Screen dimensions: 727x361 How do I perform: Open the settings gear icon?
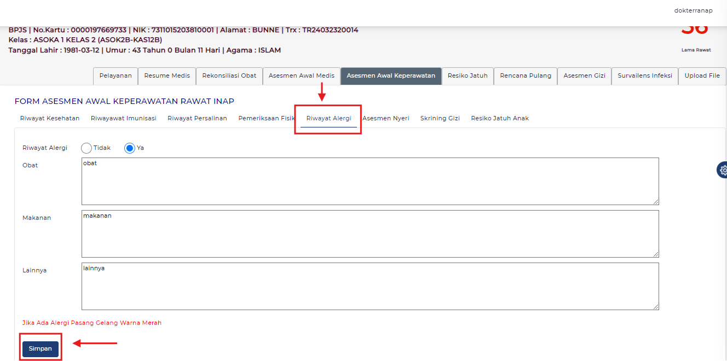pyautogui.click(x=722, y=170)
